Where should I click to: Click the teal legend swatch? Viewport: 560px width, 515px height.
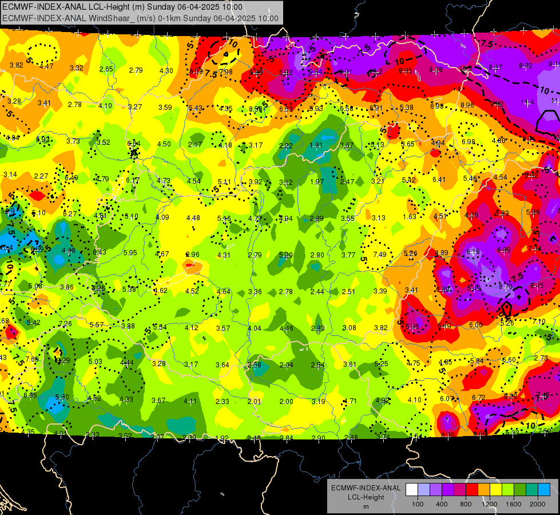pos(531,490)
